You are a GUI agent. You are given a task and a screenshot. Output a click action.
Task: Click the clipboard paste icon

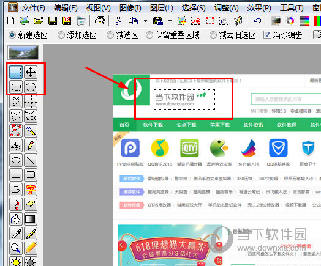[x=158, y=21]
